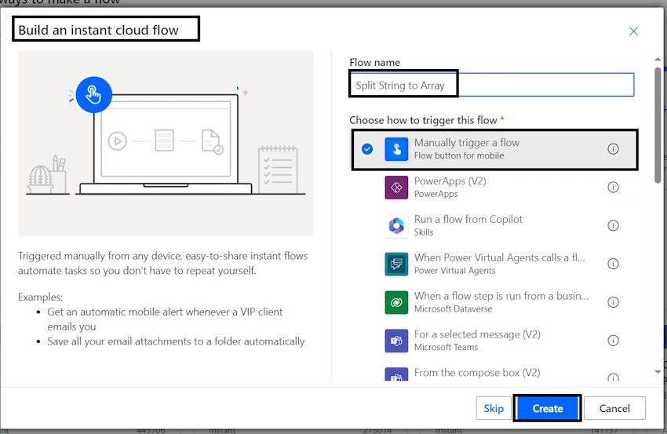The height and width of the screenshot is (434, 667).
Task: Open info for For a selected message (V2)
Action: click(613, 341)
